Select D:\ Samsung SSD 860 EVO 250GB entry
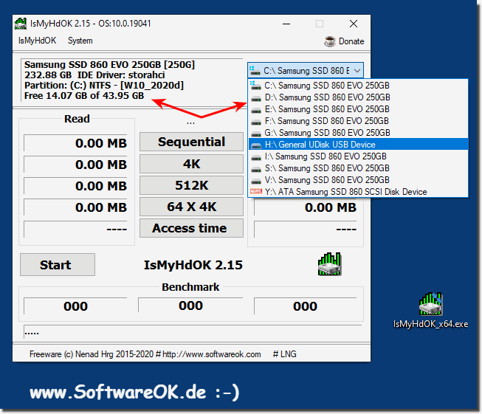Viewport: 482px width, 414px height. click(358, 97)
